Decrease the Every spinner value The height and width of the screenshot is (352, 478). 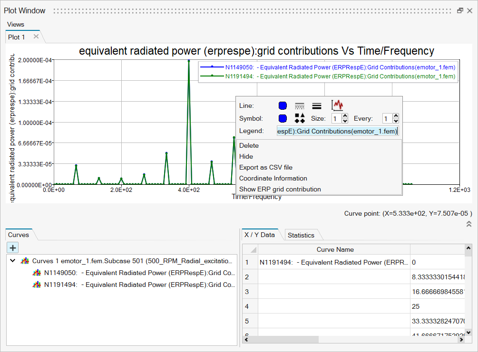[396, 121]
